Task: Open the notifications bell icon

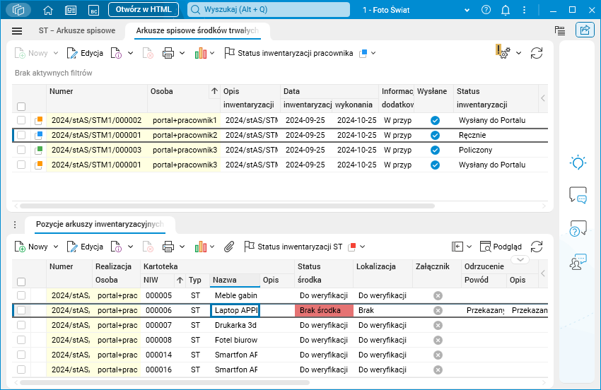Action: click(506, 10)
